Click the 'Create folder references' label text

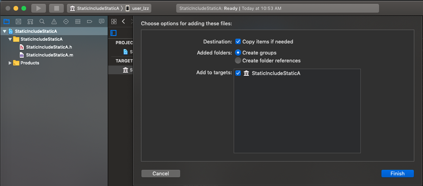coord(271,60)
